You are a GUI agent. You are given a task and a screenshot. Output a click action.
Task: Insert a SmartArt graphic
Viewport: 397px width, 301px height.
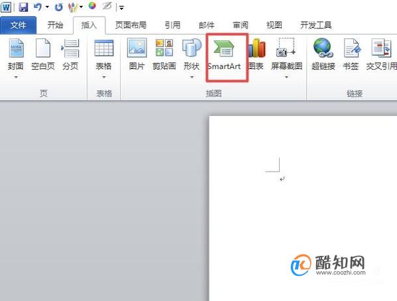coord(224,55)
